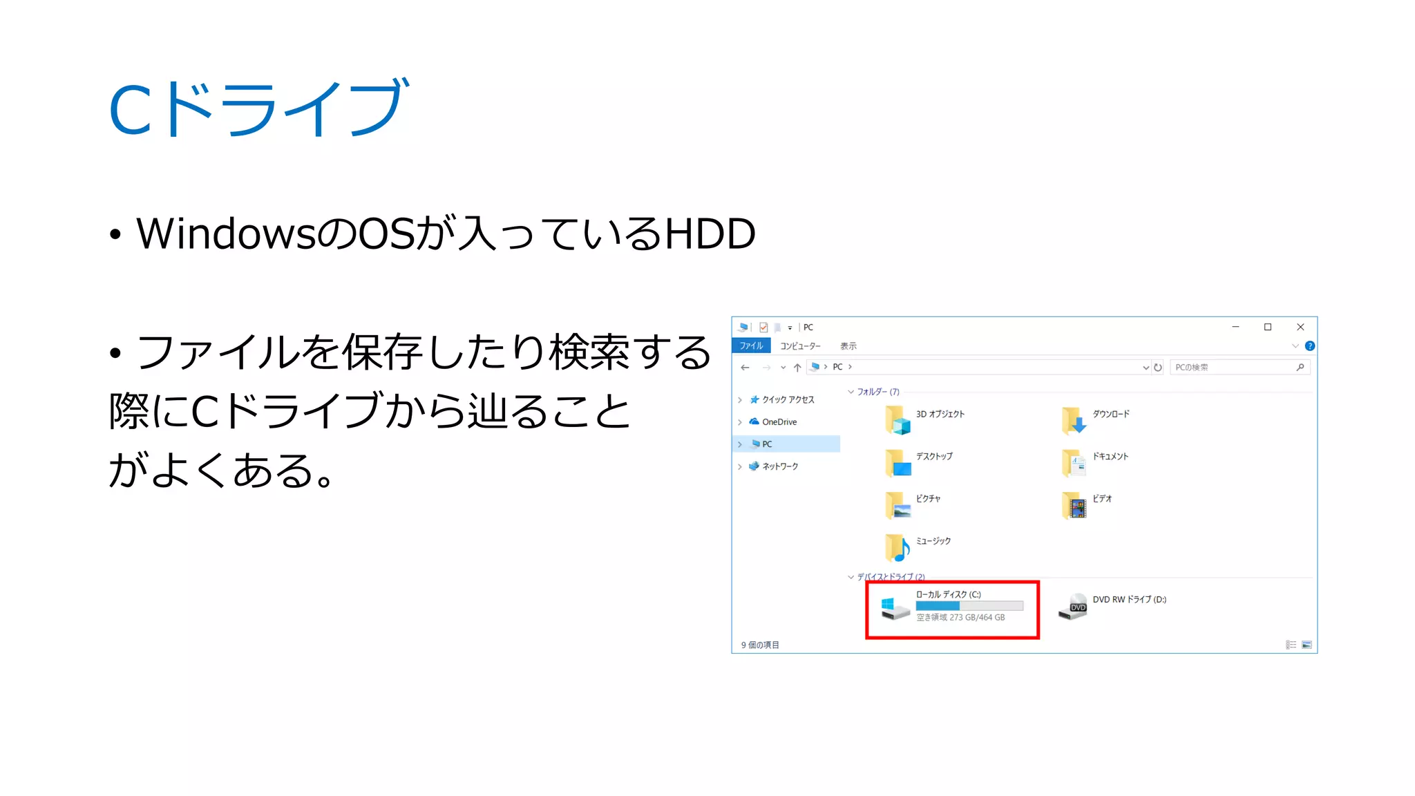Viewport: 1415px width, 796px height.
Task: Select the ピクチャ folder icon
Action: click(x=898, y=505)
